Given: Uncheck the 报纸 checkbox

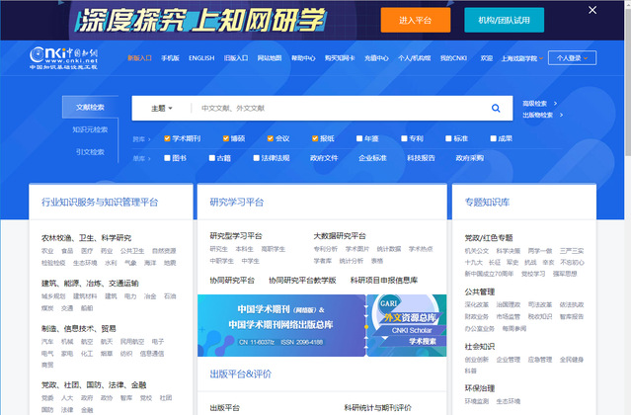Looking at the screenshot, I should click(315, 138).
